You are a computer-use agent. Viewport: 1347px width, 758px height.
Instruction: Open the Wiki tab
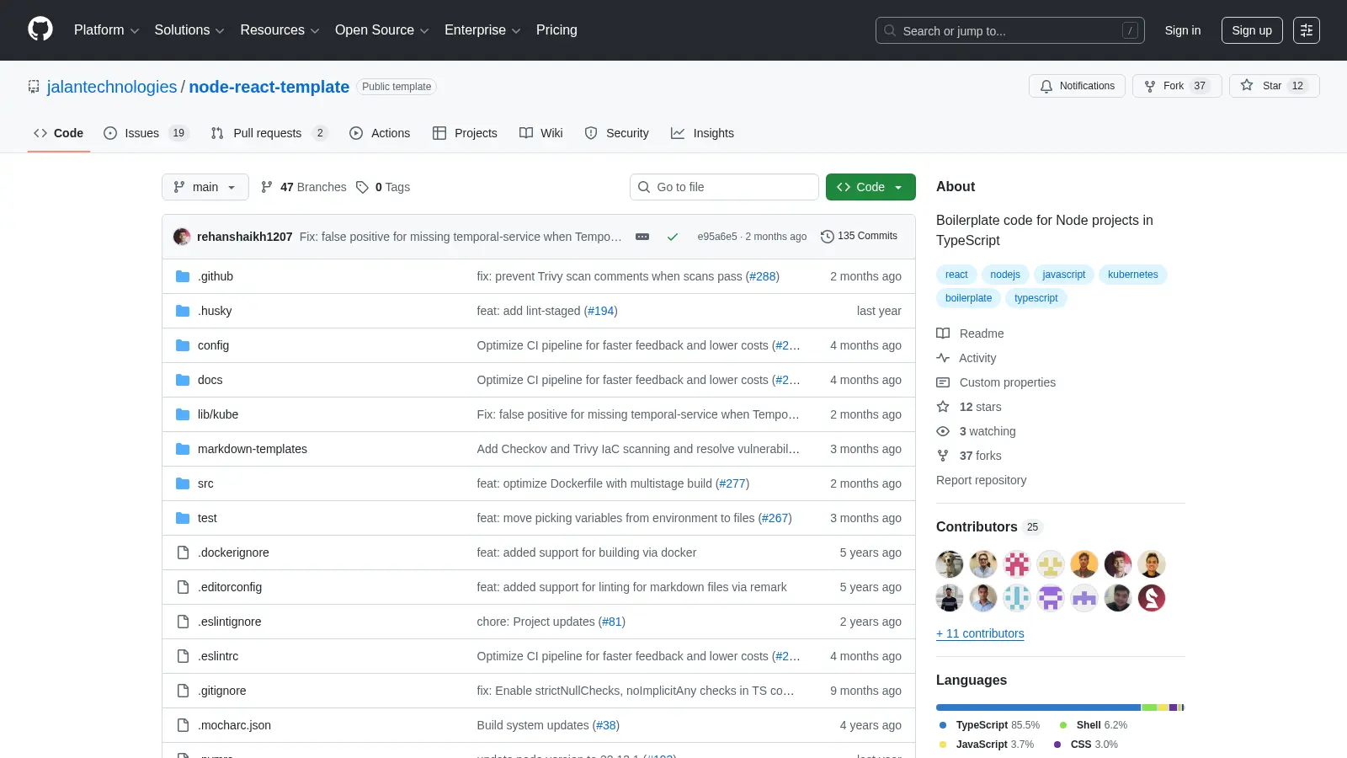[541, 133]
